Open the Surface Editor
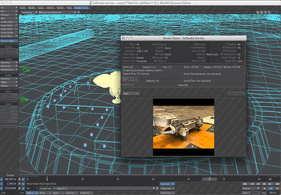281x195 pixels. tap(9, 22)
